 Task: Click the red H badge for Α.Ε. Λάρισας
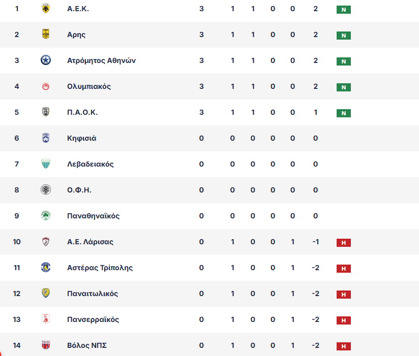click(x=344, y=243)
